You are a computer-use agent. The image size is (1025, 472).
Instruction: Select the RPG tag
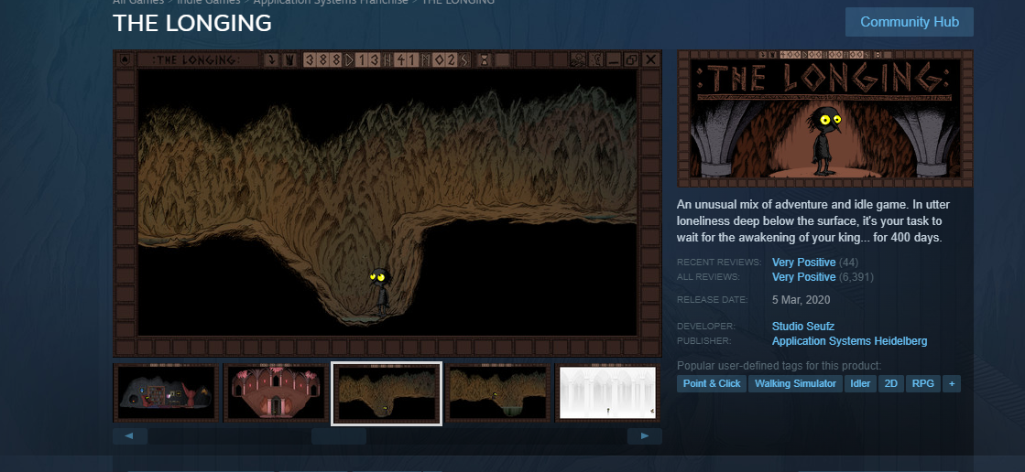click(923, 384)
